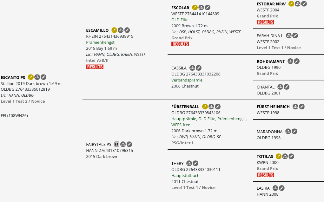
Task: Click the gold semen icon next to Escolar
Action: pyautogui.click(x=195, y=8)
